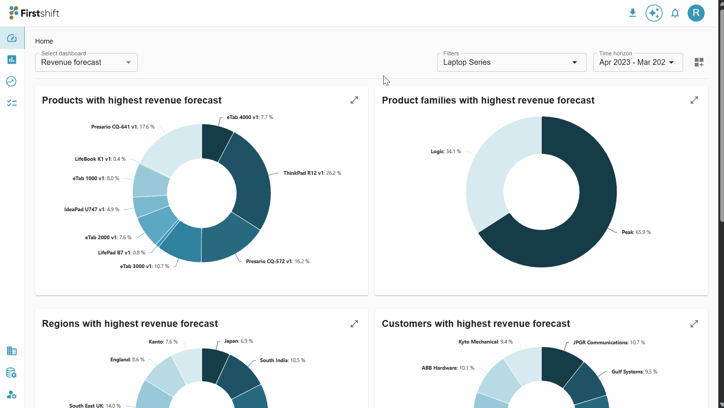The height and width of the screenshot is (408, 724).
Task: Click the add widget grid icon
Action: 699,62
